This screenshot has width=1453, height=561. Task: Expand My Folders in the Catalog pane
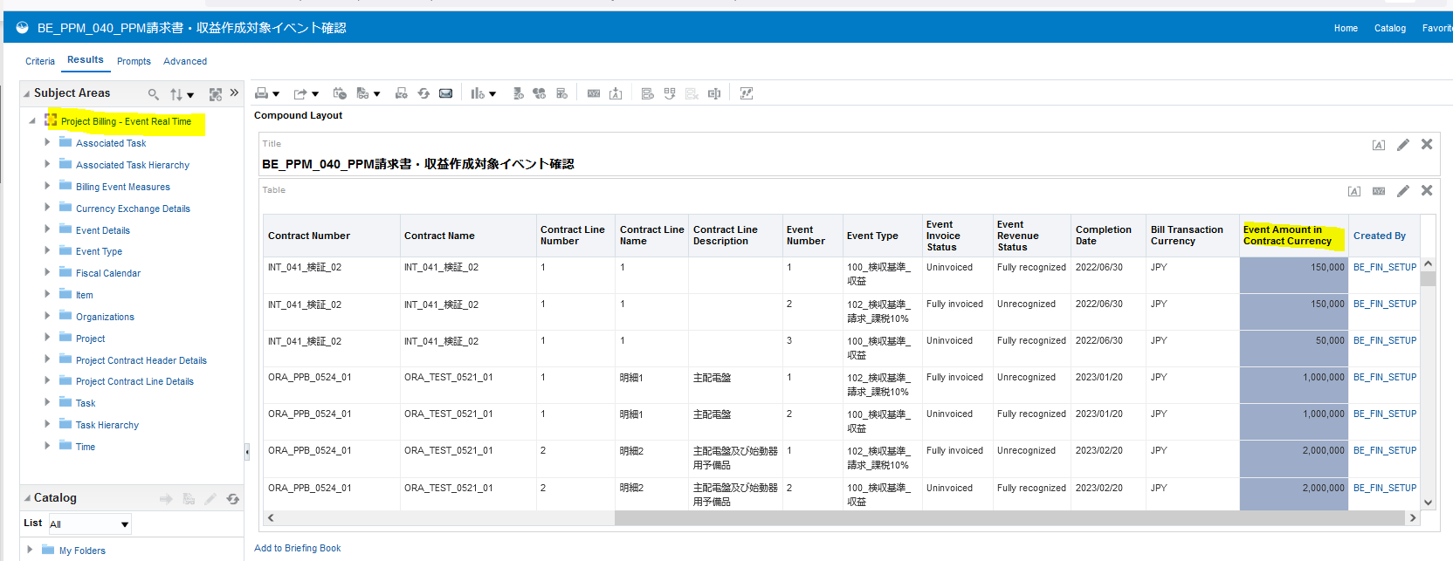30,549
